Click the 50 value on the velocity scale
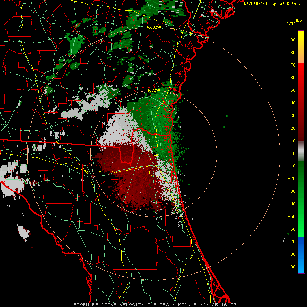 (x=293, y=90)
